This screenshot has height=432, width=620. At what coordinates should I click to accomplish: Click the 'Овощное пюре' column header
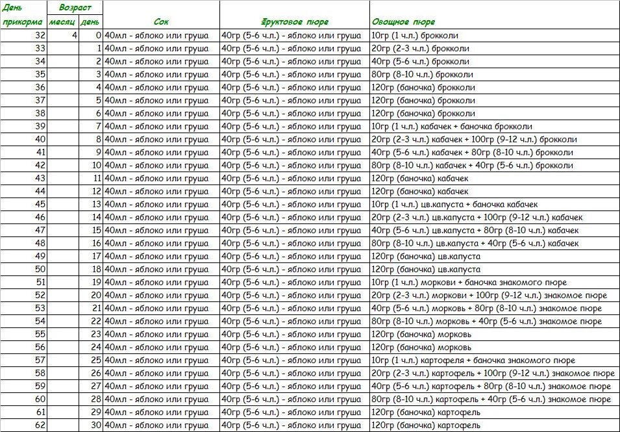click(x=495, y=15)
